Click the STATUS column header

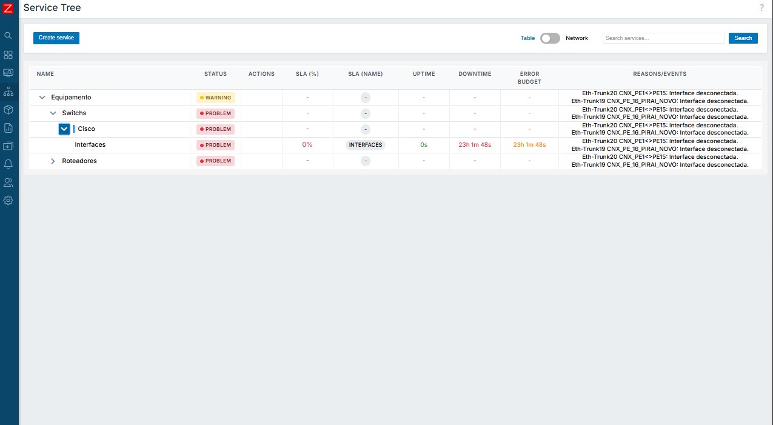tap(215, 74)
